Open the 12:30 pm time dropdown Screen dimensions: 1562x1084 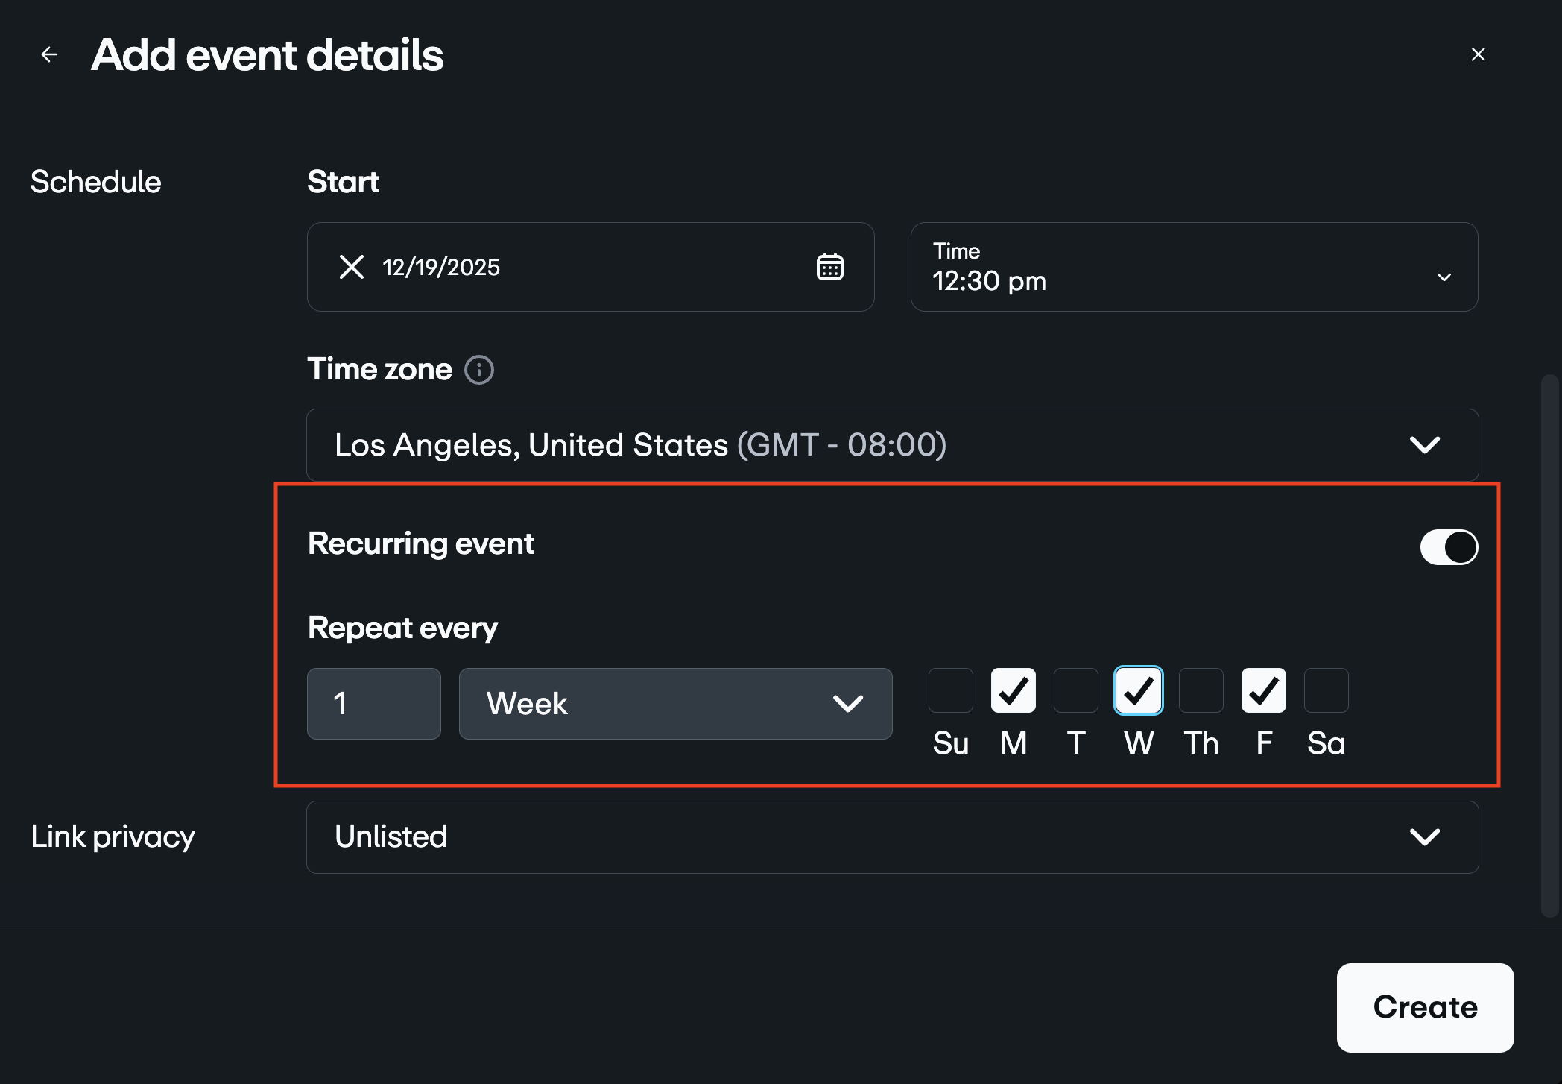click(1193, 267)
